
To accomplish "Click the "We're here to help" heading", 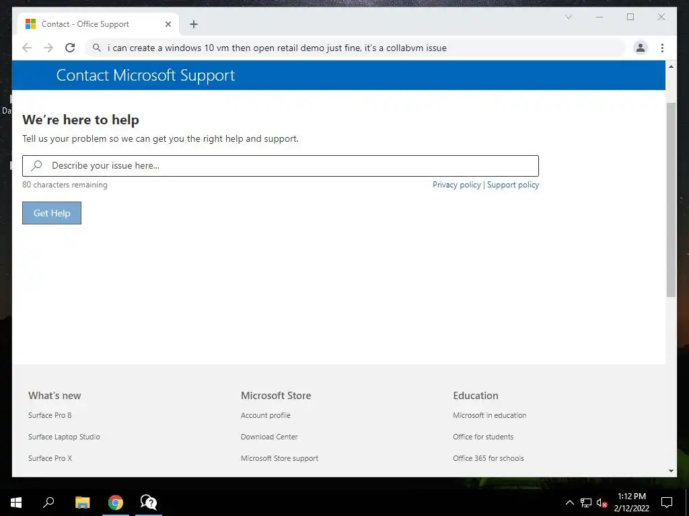I will 81,120.
